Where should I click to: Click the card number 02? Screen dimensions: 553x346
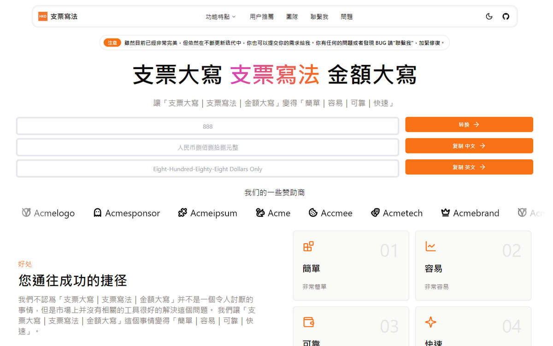[512, 251]
